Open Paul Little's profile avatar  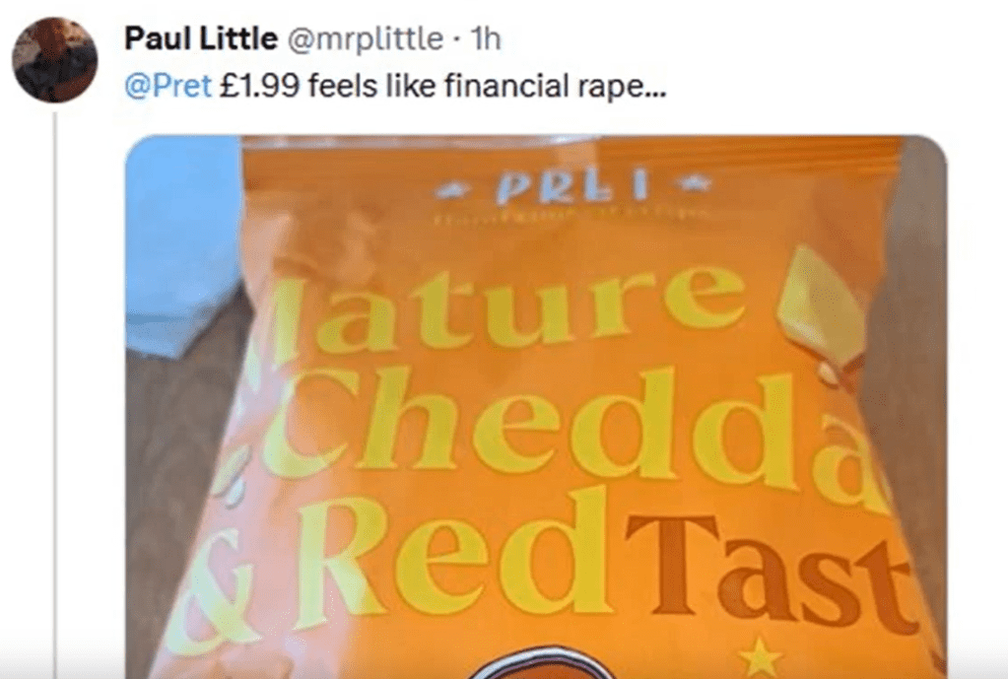click(x=54, y=60)
